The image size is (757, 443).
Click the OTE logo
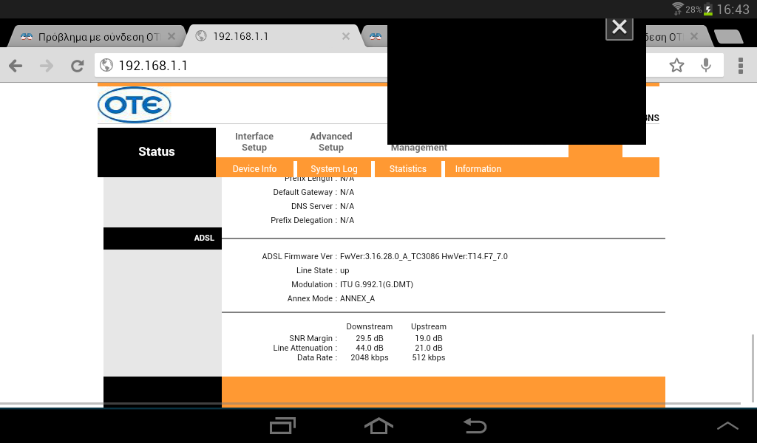135,105
